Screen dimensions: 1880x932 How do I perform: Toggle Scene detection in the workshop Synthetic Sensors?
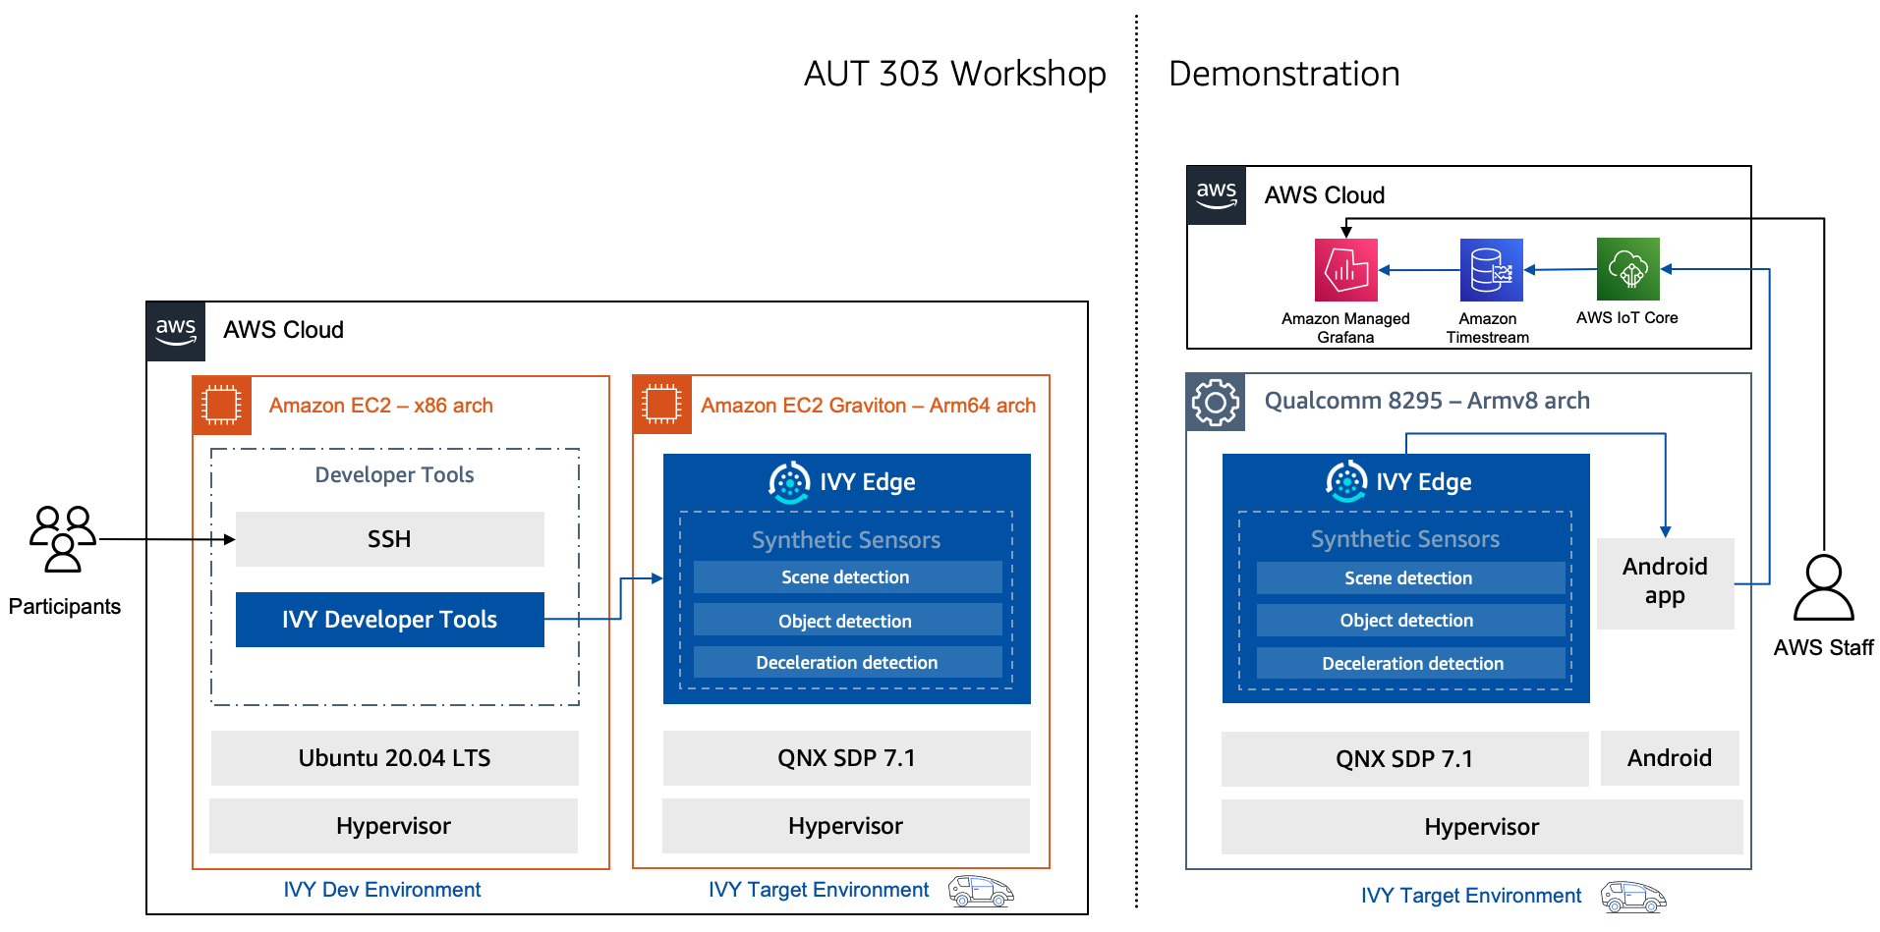coord(846,576)
